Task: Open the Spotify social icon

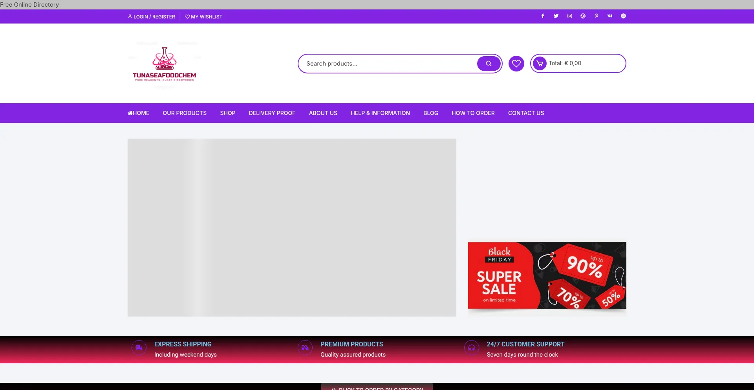Action: [x=623, y=16]
